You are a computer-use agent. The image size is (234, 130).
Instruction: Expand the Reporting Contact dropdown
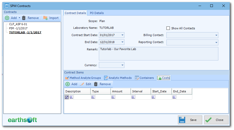(x=216, y=42)
